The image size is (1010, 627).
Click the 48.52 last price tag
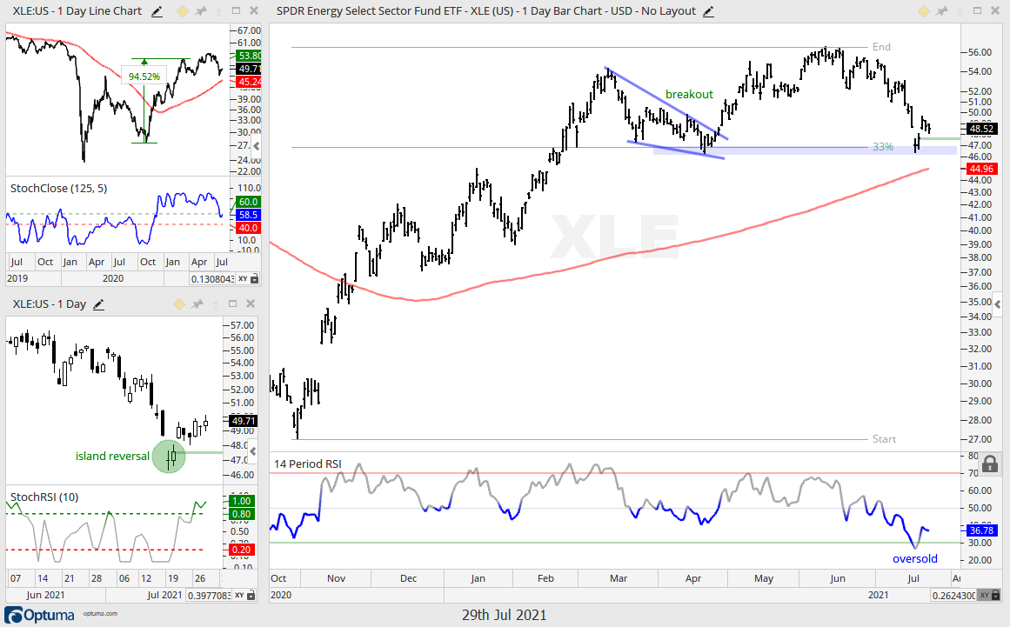point(981,129)
